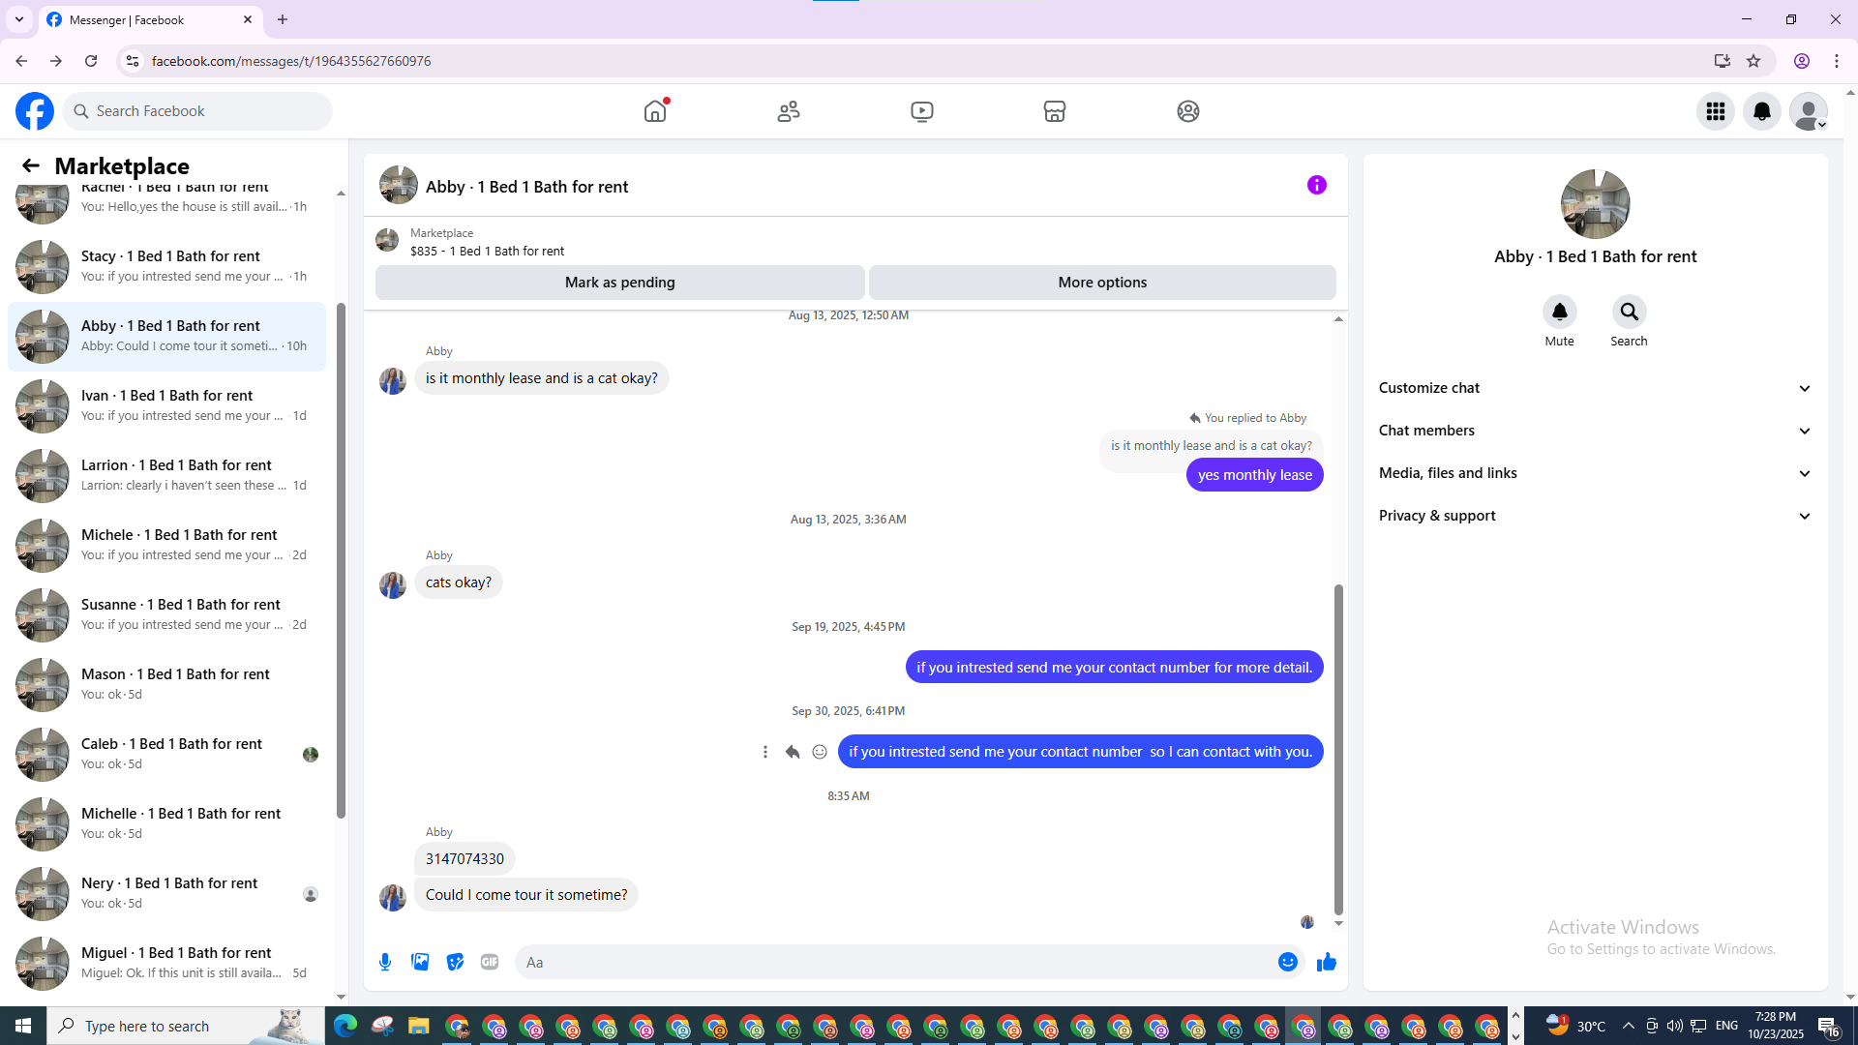Open the sticker picker icon
The height and width of the screenshot is (1045, 1858).
[x=455, y=962]
